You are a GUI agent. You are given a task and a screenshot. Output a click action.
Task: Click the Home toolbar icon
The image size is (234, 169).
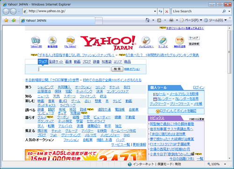click(x=147, y=20)
